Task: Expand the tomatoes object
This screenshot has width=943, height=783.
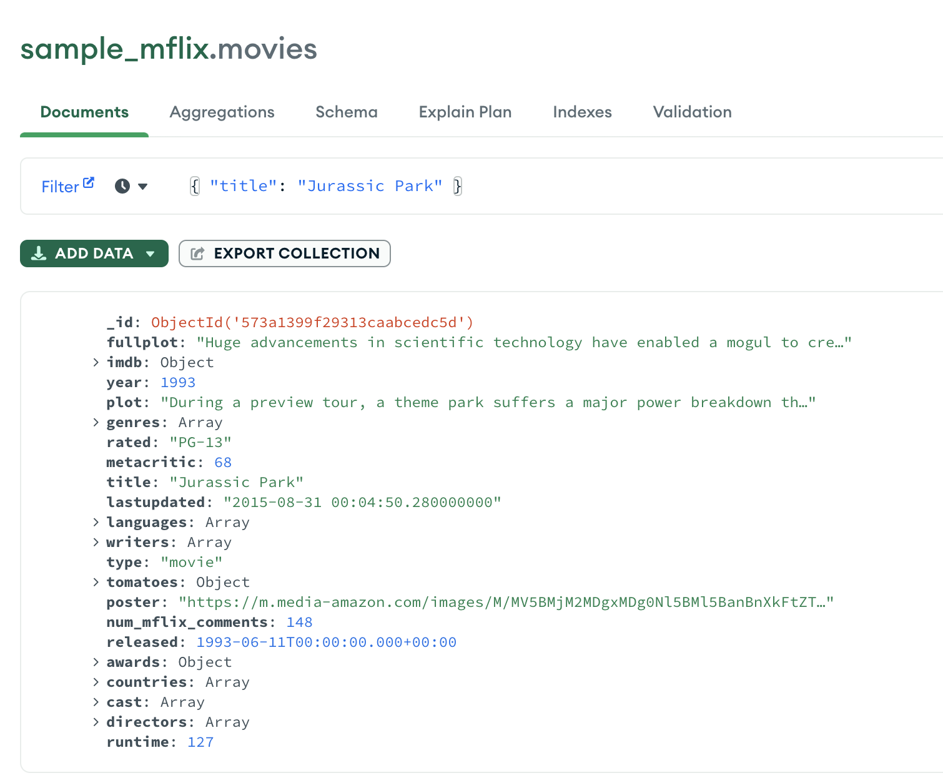Action: click(x=96, y=582)
